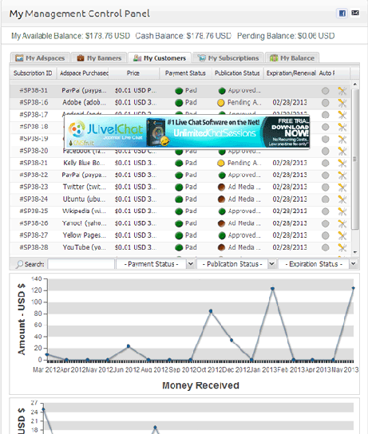Switch to the My Adspaces tab
Viewport: 368px width, 434px height.
click(40, 58)
